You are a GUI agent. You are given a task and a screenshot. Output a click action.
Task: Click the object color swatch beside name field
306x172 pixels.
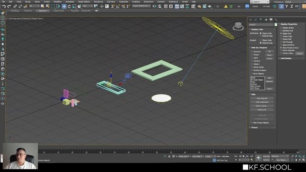coord(276,24)
